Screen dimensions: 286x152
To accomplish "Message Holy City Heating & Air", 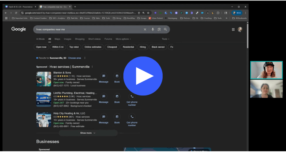I will [103, 118].
